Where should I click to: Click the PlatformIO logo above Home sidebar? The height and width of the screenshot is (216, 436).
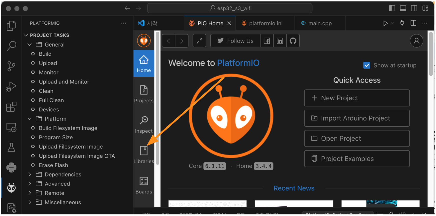(x=144, y=41)
